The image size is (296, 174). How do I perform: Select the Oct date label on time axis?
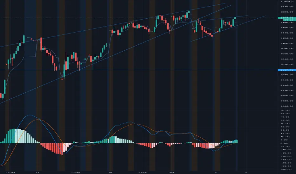172,172
